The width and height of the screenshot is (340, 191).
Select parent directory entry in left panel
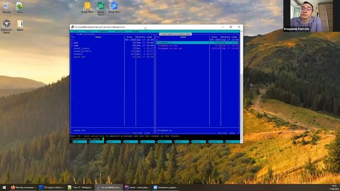[x=113, y=40]
